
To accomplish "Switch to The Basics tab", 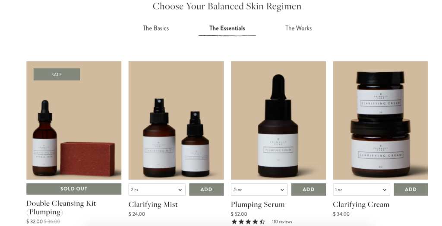I will tap(155, 28).
